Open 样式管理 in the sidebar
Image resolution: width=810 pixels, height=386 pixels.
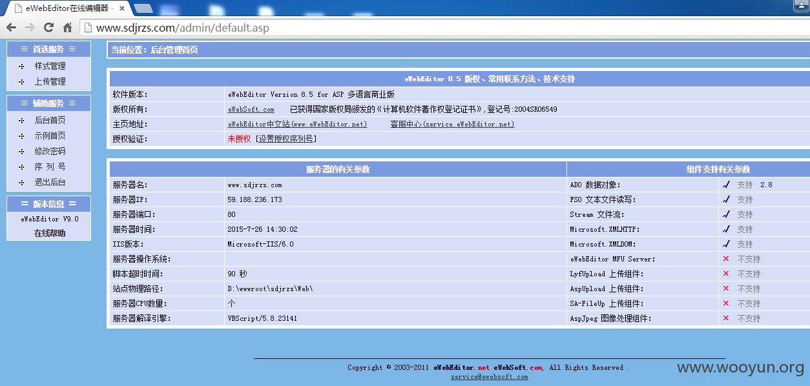[50, 66]
